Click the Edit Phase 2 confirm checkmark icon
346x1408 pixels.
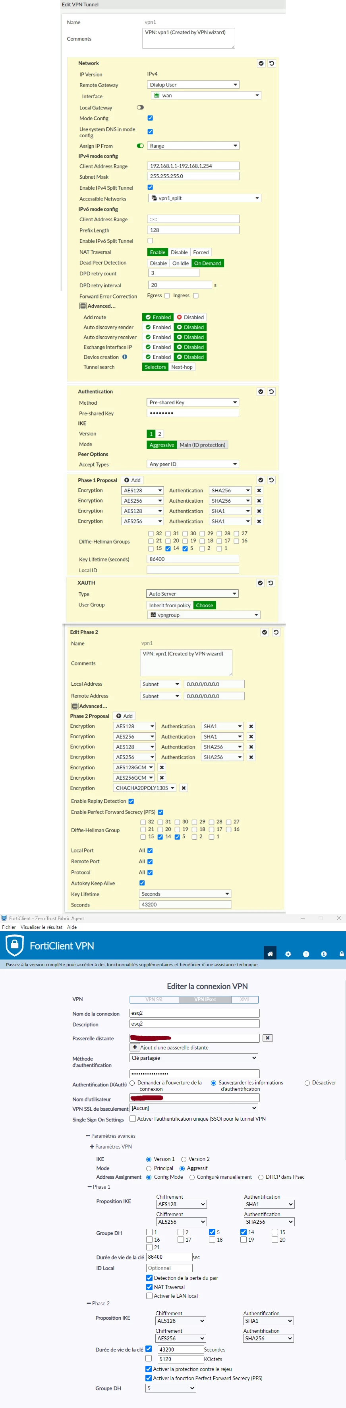pyautogui.click(x=265, y=632)
